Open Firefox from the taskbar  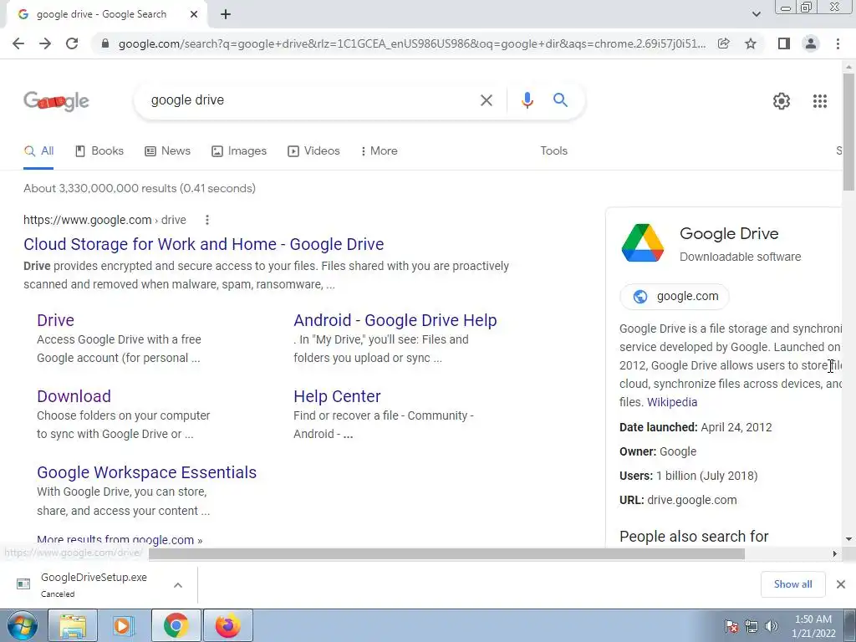click(227, 625)
